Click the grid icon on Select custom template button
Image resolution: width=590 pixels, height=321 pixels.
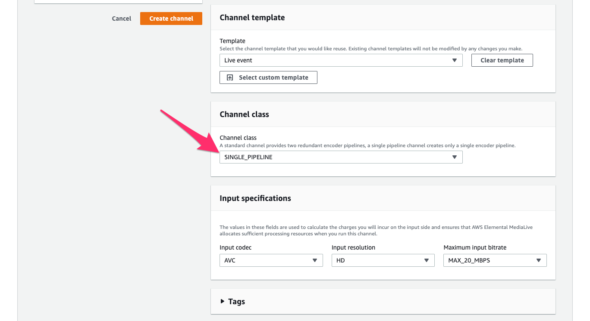click(229, 77)
